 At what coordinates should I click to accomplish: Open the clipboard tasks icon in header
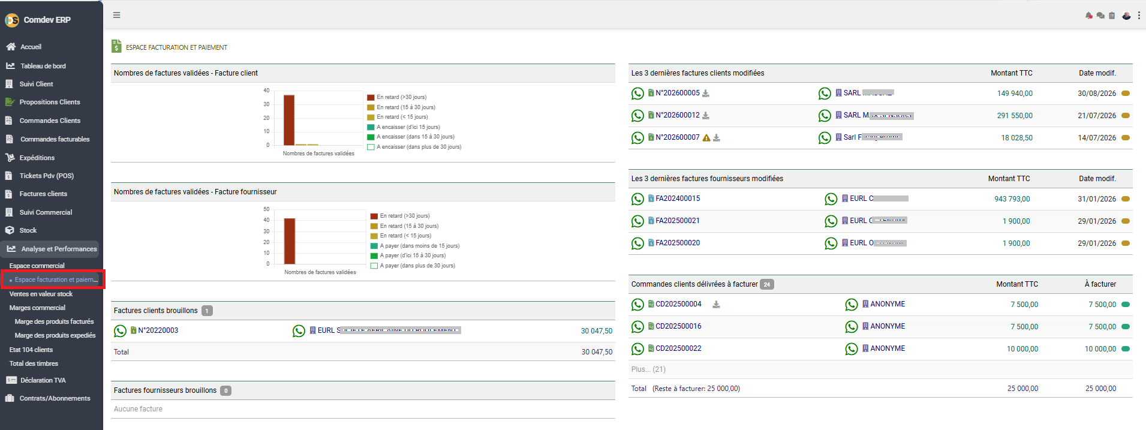pyautogui.click(x=1112, y=16)
